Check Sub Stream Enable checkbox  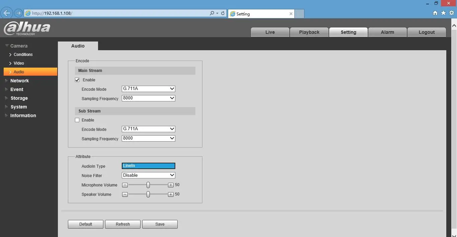click(77, 120)
